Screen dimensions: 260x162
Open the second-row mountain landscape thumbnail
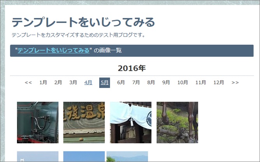(127, 157)
